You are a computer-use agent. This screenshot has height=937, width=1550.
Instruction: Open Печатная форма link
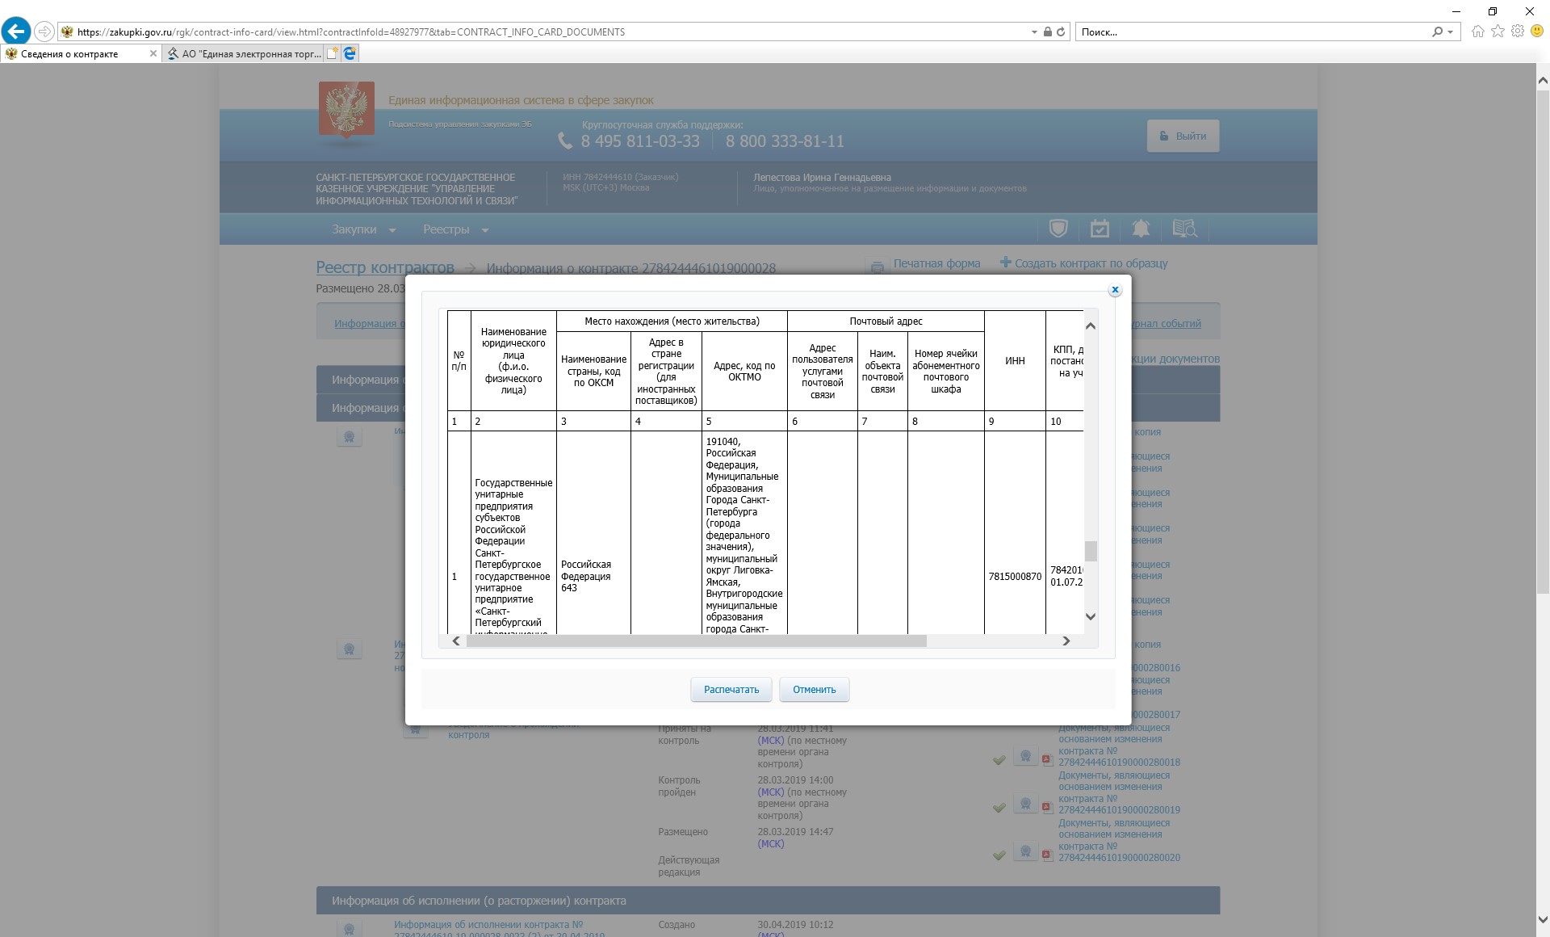tap(936, 263)
